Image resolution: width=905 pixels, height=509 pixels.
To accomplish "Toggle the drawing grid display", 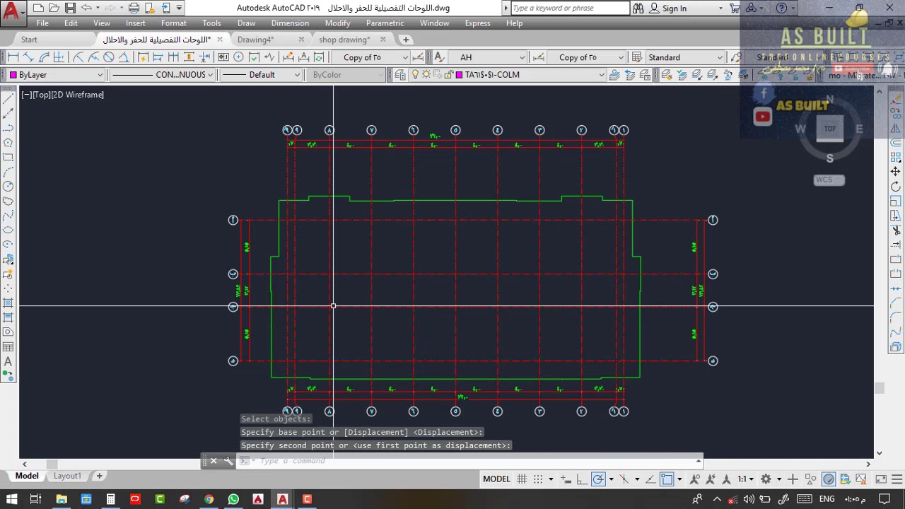I will point(522,479).
